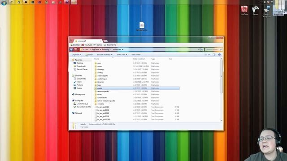
Task: Open Videos library in navigation pane
Action: 78,88
